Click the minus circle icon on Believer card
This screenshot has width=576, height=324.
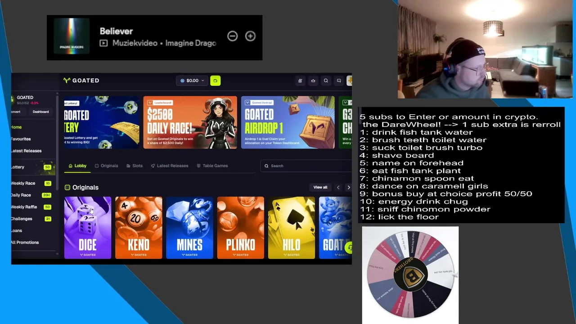[232, 36]
